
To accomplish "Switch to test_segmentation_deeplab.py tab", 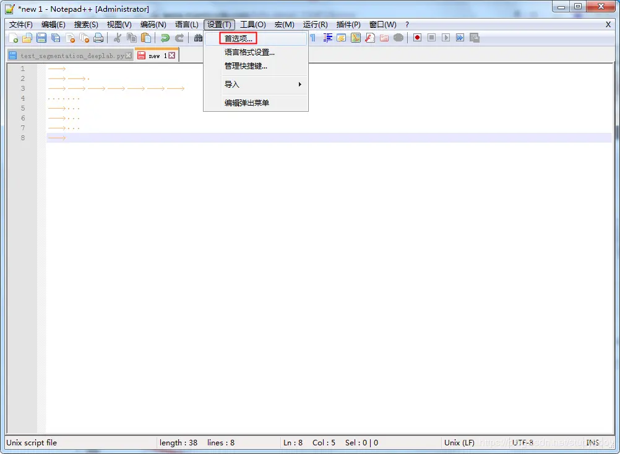I will tap(72, 56).
